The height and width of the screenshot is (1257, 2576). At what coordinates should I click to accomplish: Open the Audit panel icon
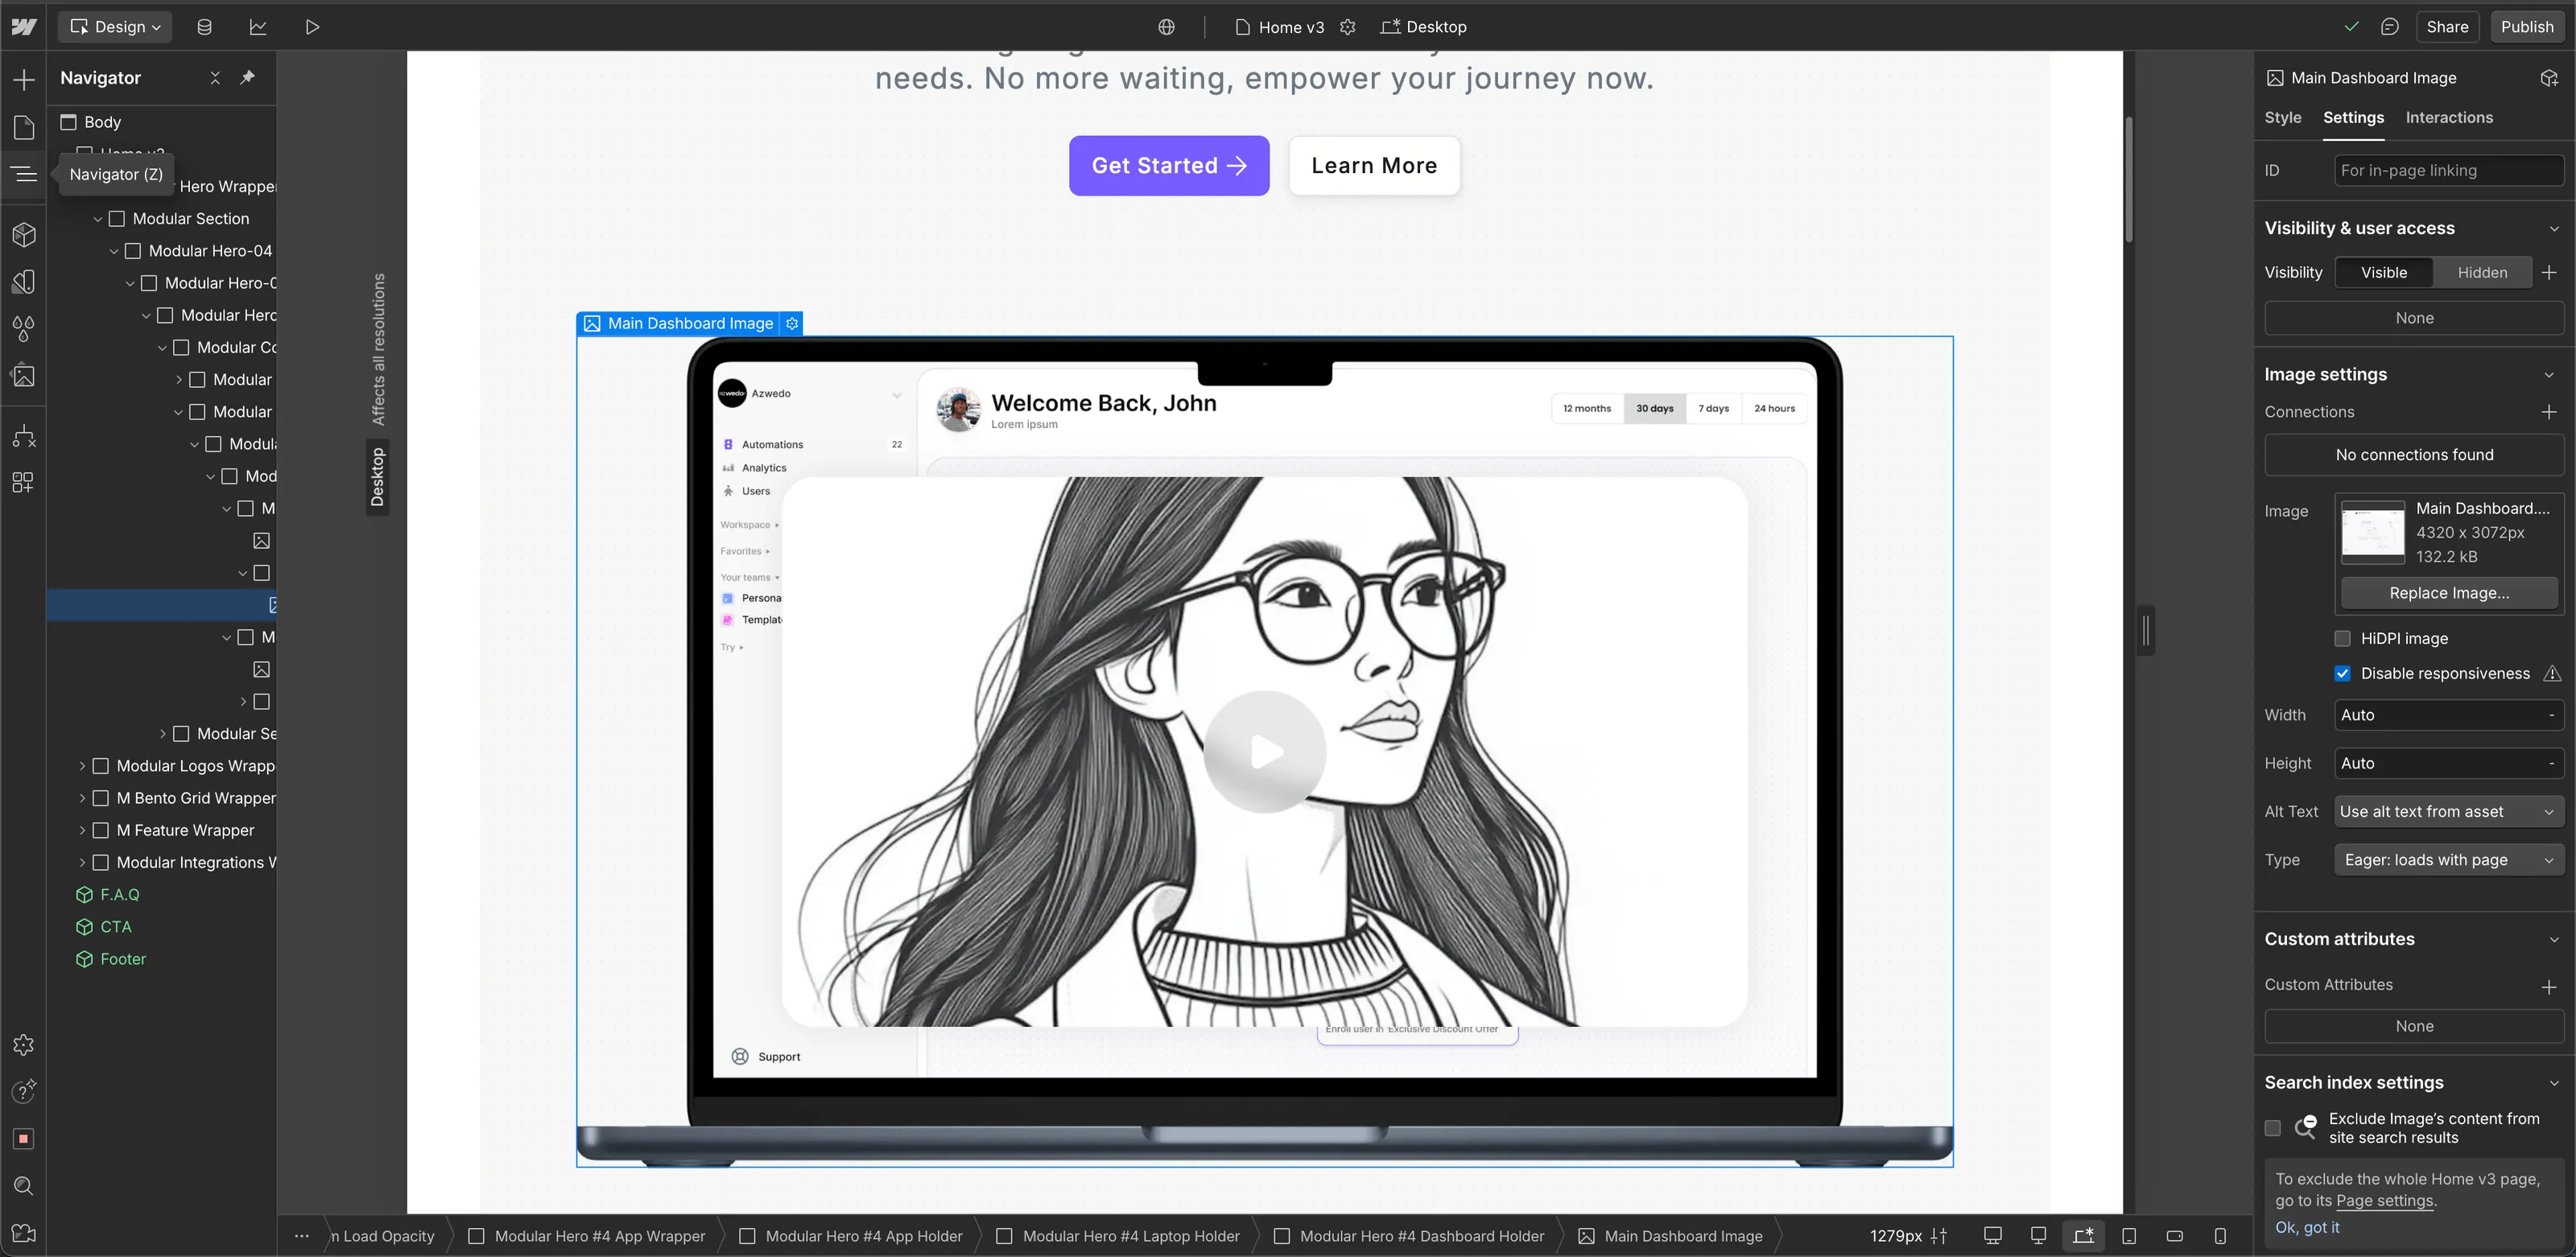[x=24, y=1091]
